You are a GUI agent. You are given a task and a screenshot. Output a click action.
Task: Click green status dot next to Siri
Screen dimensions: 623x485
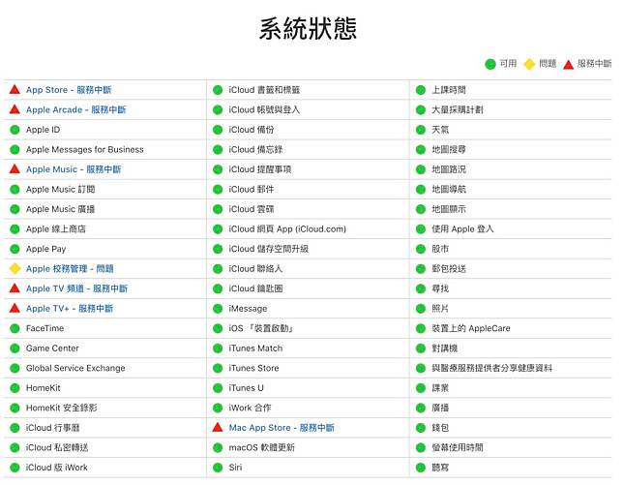tap(218, 468)
